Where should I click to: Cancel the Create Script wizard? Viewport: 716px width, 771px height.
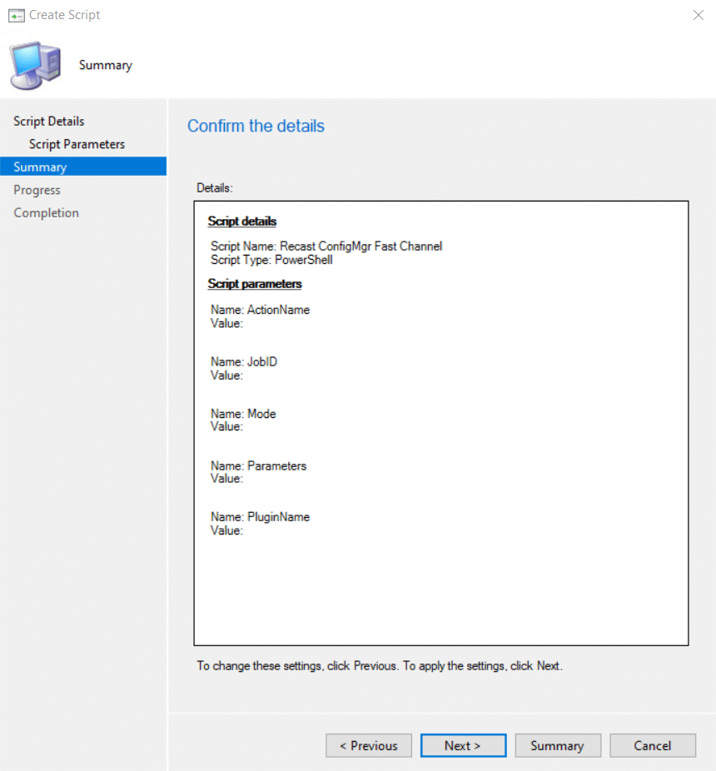coord(652,746)
